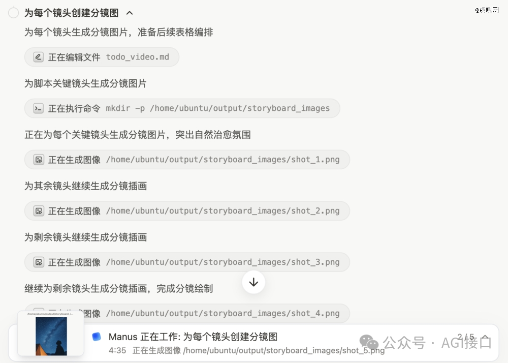Open the starry night storyboard thumbnail preview
508x363 pixels.
(51, 334)
